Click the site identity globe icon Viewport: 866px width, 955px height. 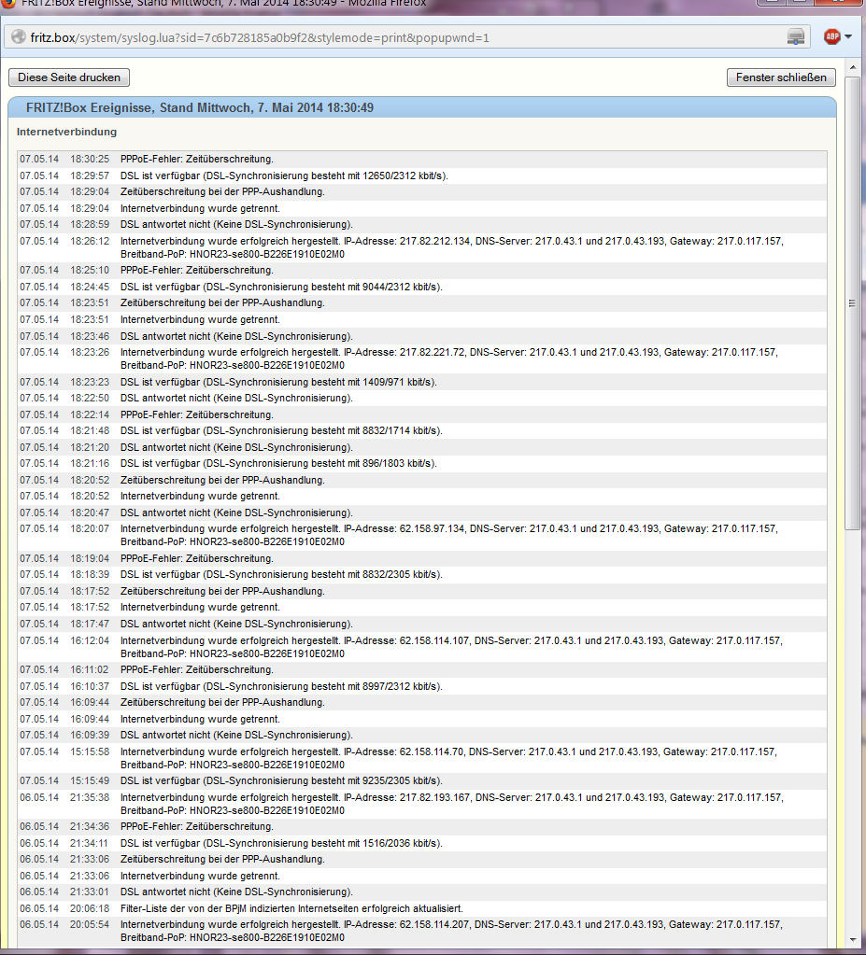tap(19, 37)
